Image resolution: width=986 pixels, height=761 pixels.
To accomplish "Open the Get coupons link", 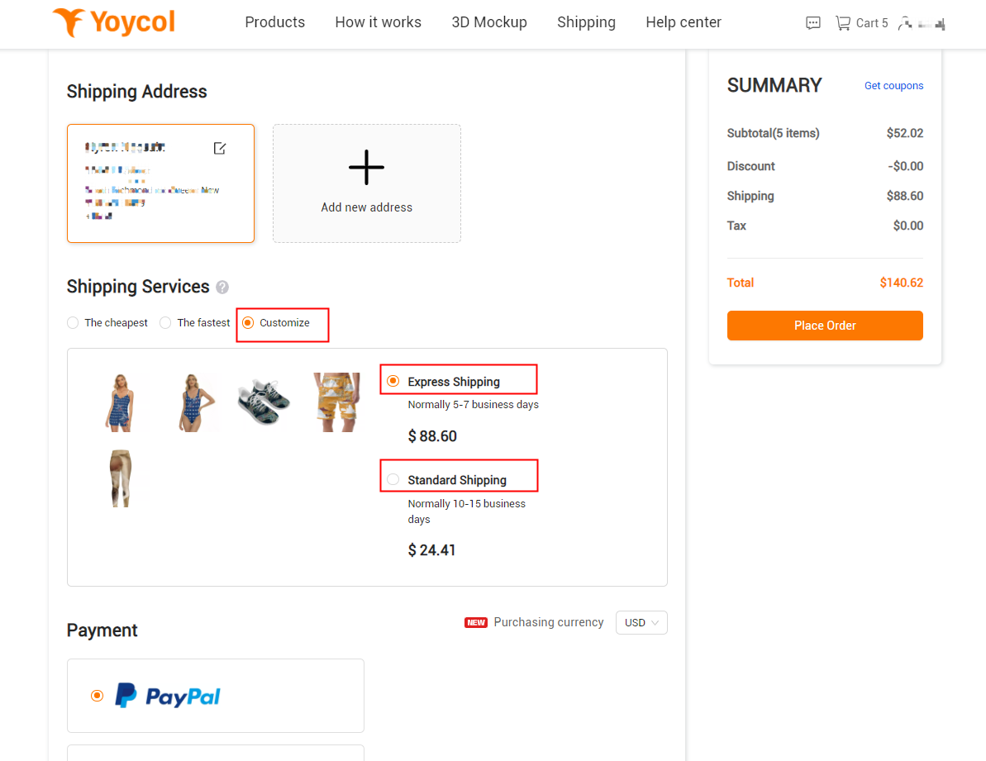I will pyautogui.click(x=893, y=85).
